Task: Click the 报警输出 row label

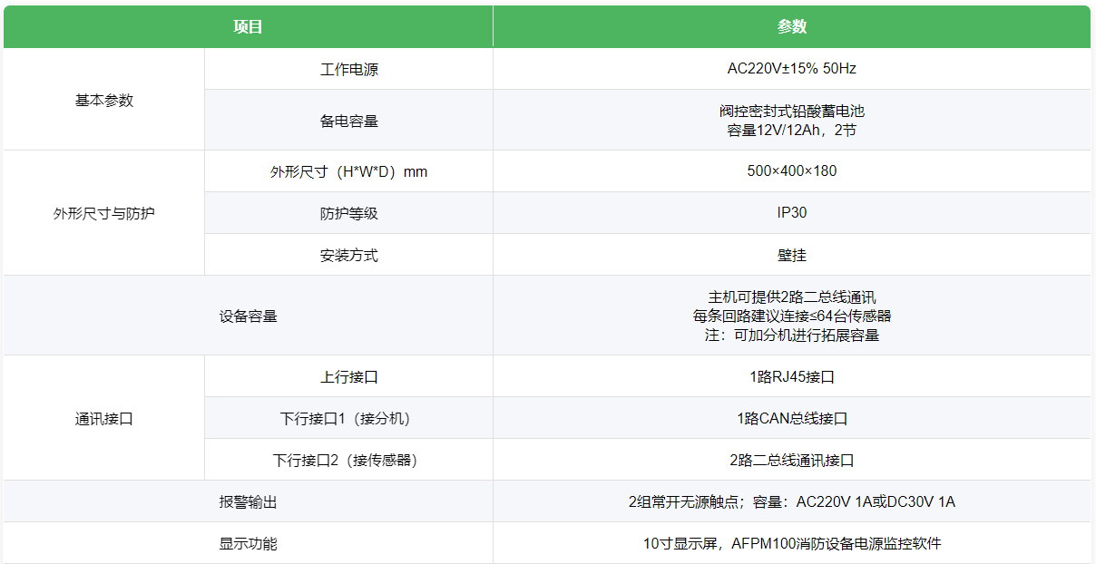Action: click(249, 502)
